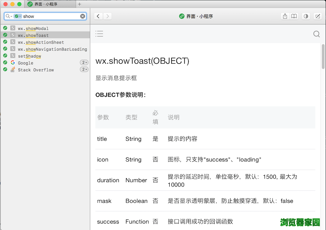Click the back navigation arrow

pos(98,16)
